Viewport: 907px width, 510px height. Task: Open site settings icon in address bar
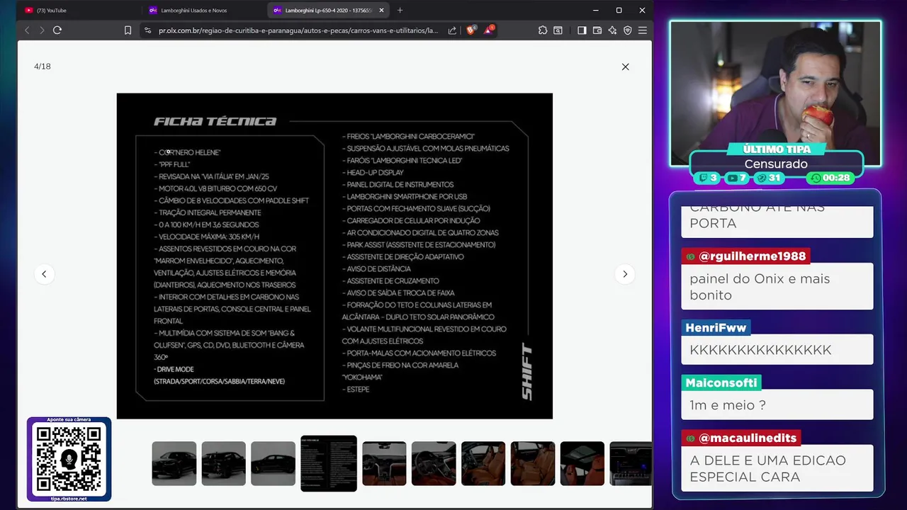click(147, 30)
